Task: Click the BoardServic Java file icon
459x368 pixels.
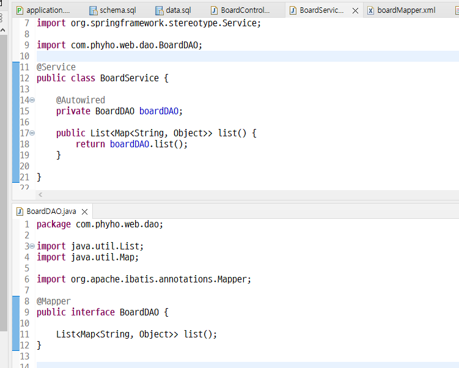Action: coord(293,11)
